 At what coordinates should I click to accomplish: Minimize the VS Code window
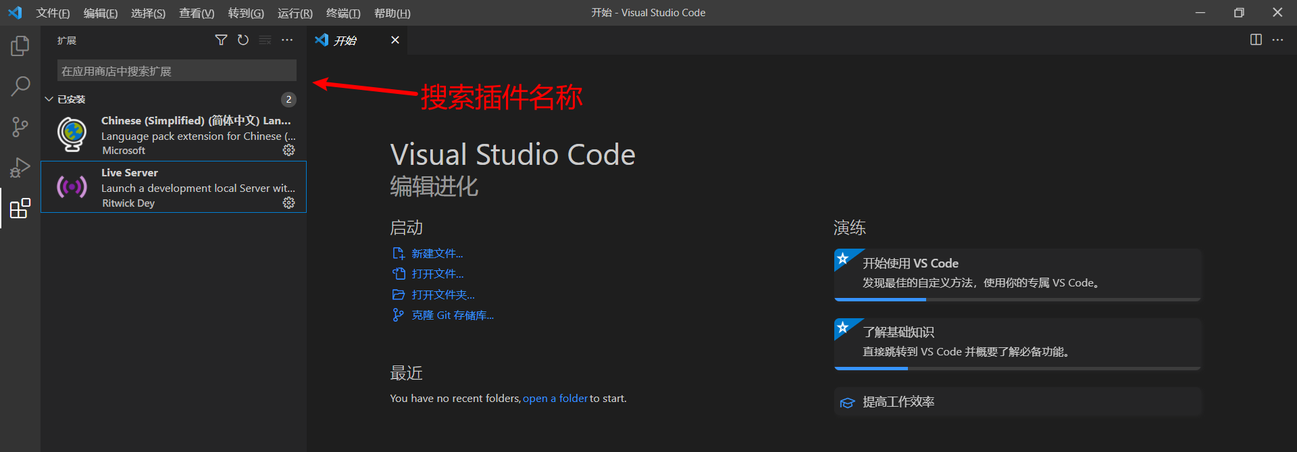pos(1200,13)
